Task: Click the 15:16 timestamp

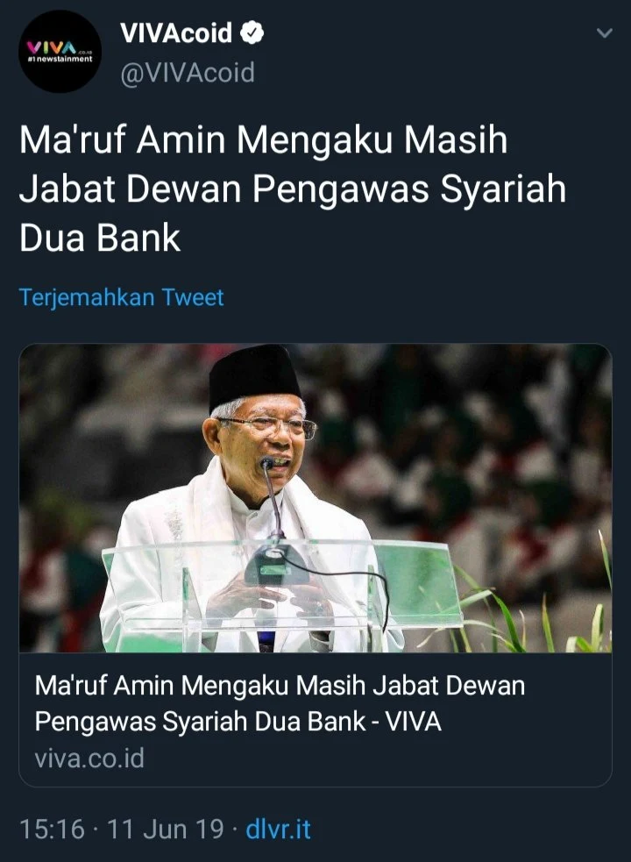Action: pos(53,829)
